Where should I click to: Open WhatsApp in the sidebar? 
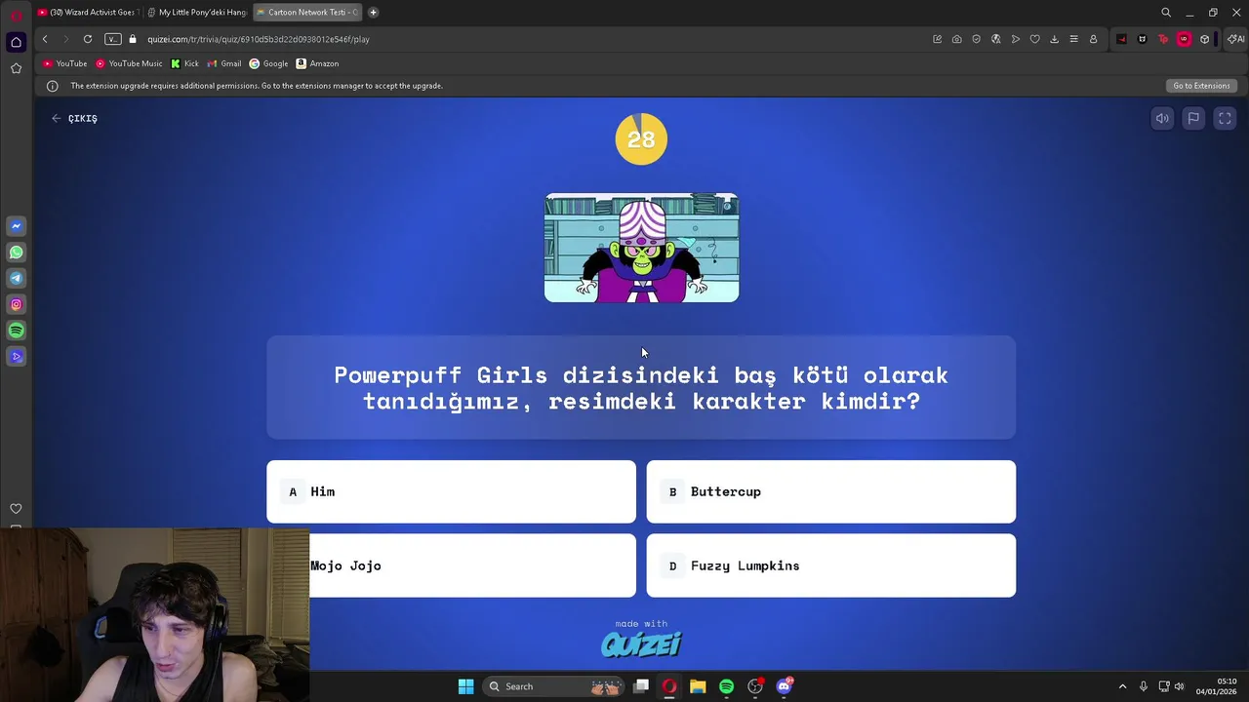click(x=16, y=253)
